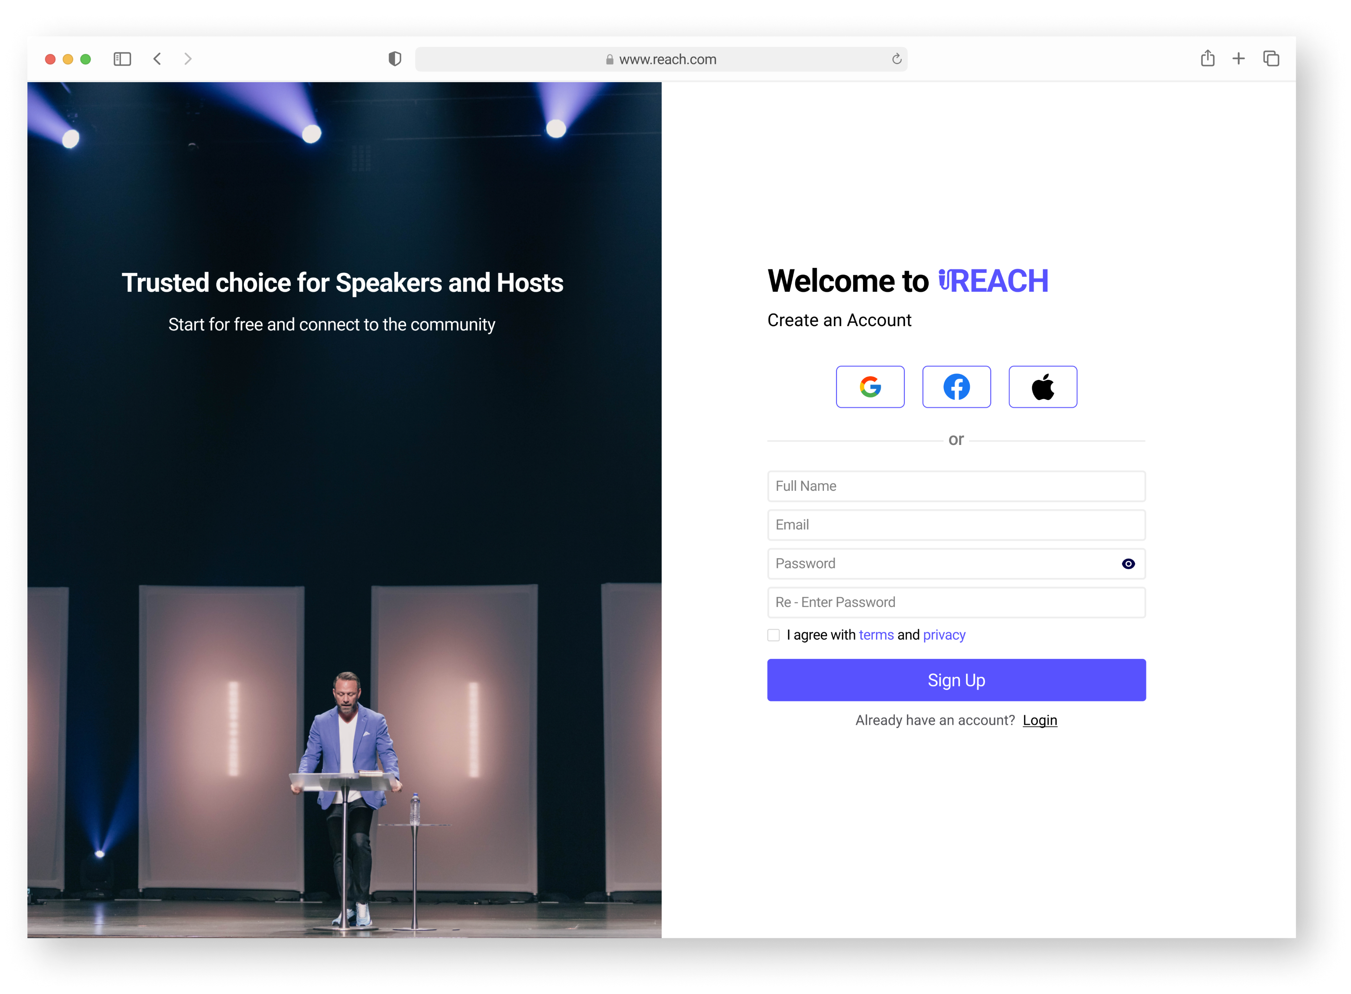
Task: Toggle password visibility eye icon
Action: (x=1128, y=564)
